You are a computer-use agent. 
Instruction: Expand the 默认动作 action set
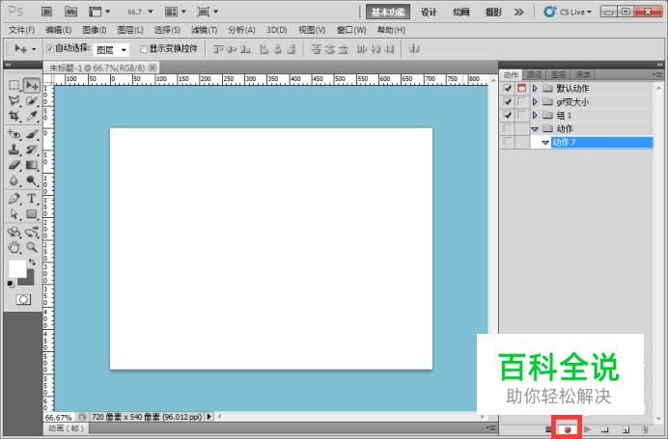[535, 89]
